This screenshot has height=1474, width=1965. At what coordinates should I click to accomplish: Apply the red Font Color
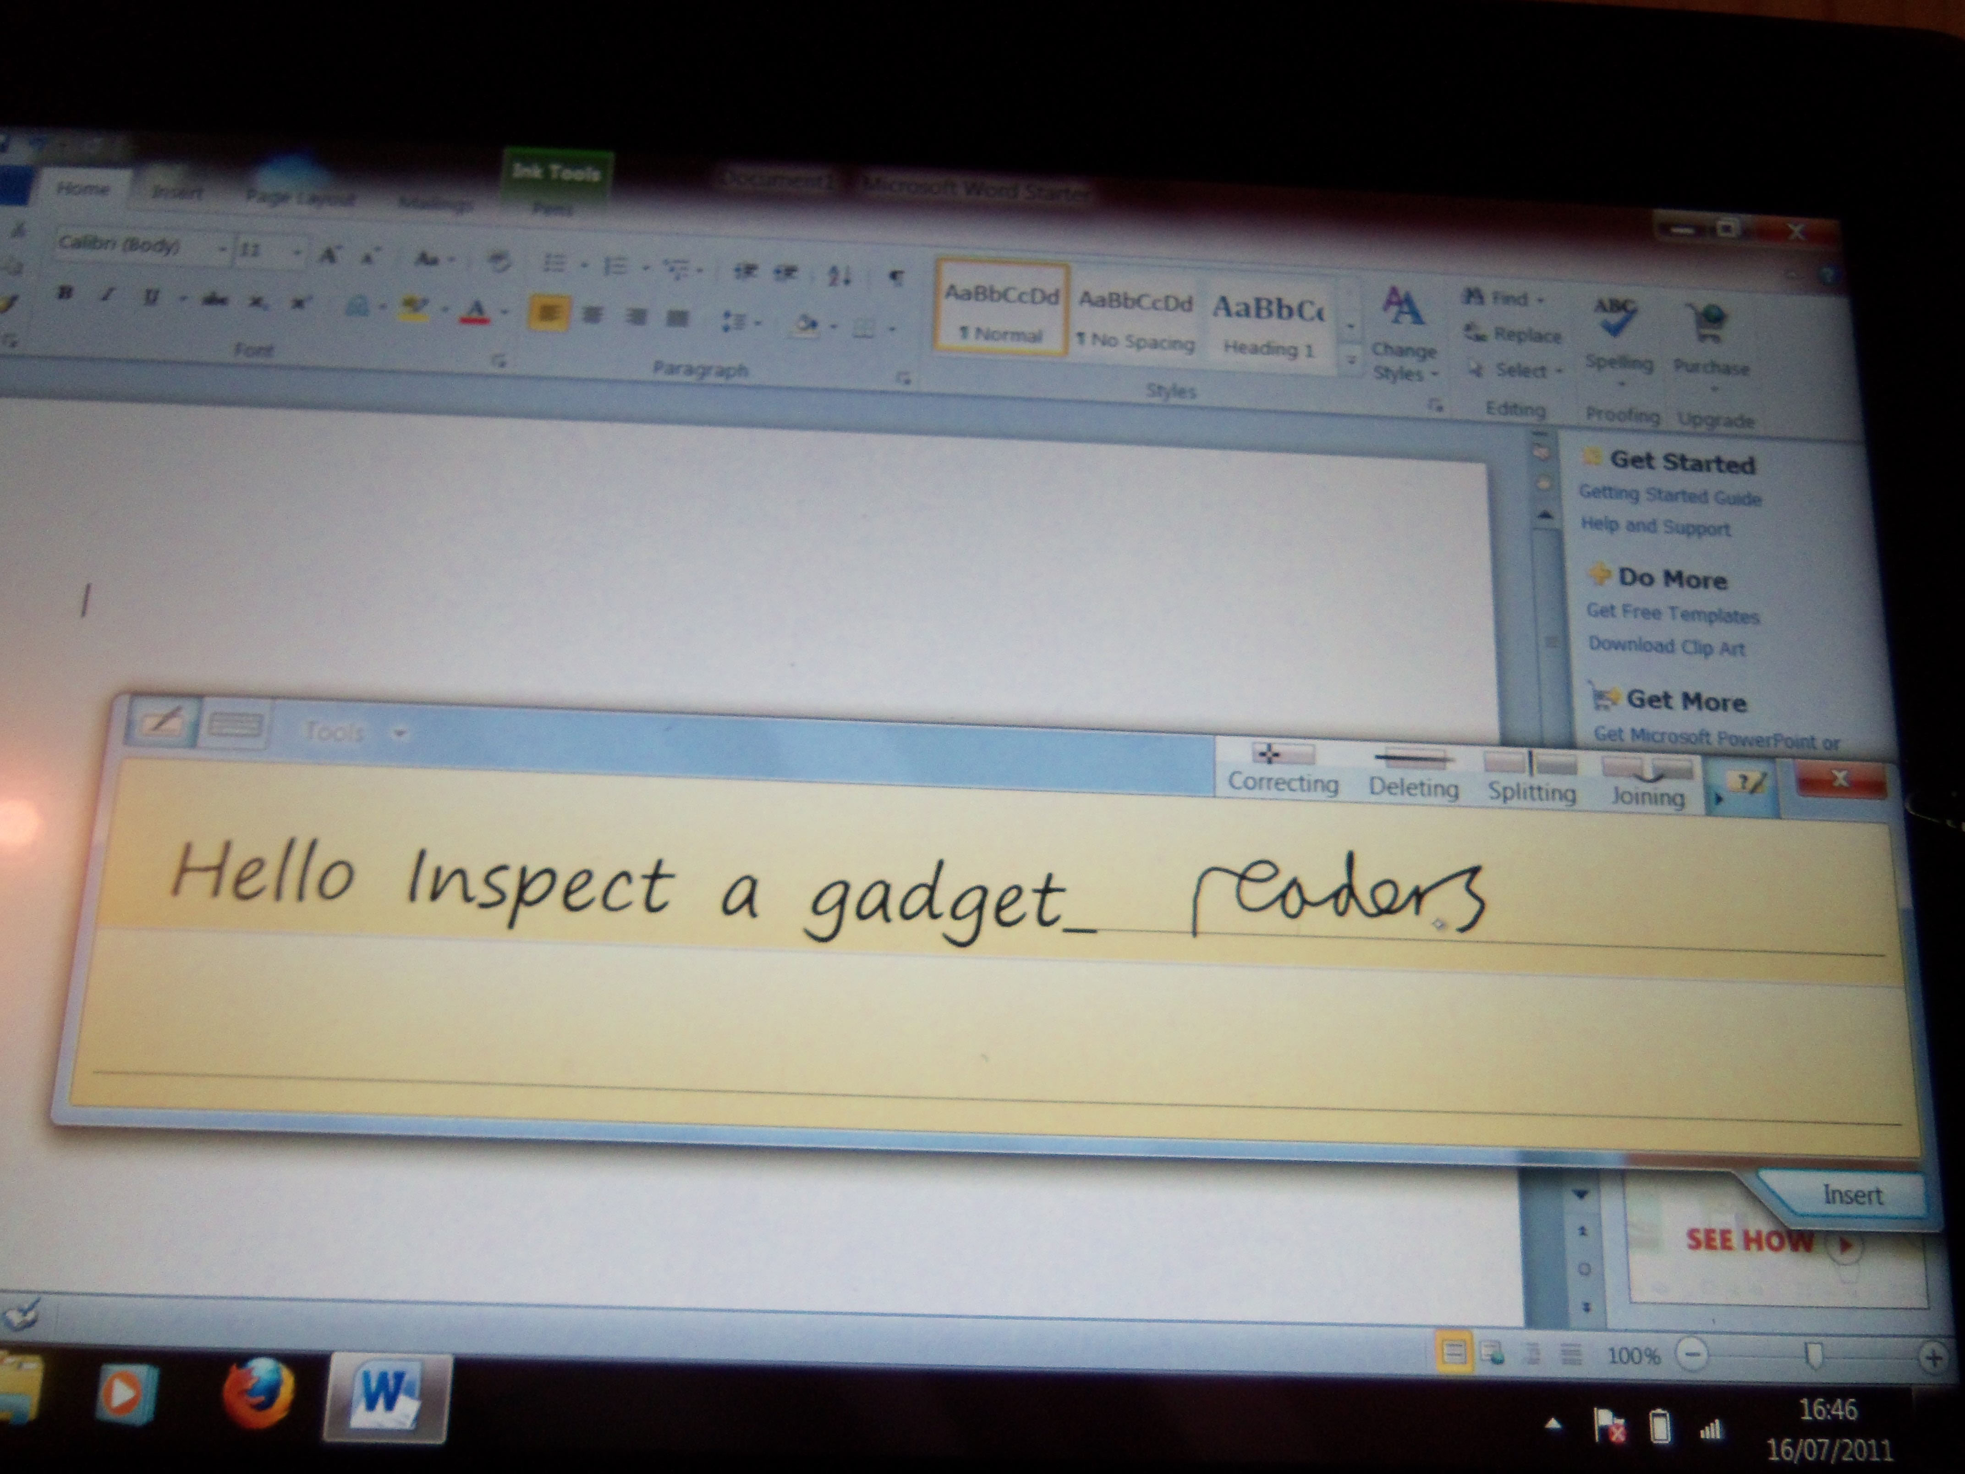pos(475,311)
